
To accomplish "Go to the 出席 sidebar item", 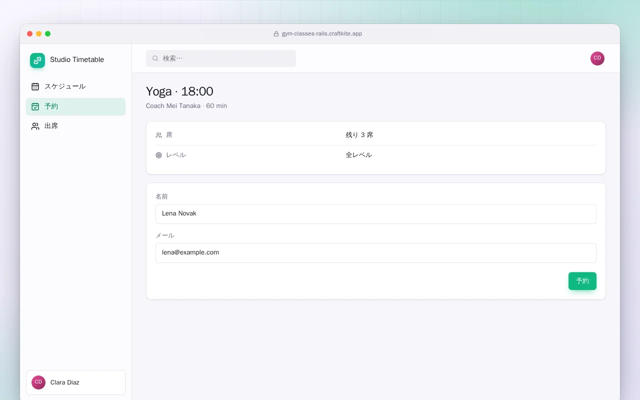I will coord(75,126).
